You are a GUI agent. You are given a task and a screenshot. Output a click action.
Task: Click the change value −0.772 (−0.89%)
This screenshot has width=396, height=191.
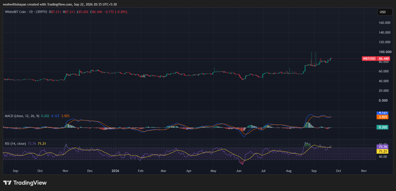pyautogui.click(x=115, y=12)
